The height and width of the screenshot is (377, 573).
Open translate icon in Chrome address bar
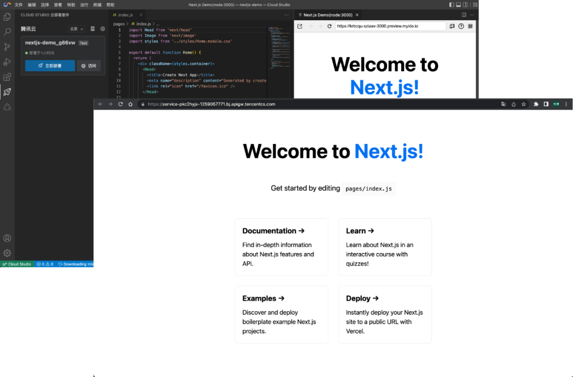[x=503, y=104]
